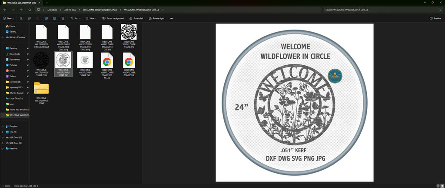Go up one folder level arrow
445x188 pixels.
click(21, 10)
